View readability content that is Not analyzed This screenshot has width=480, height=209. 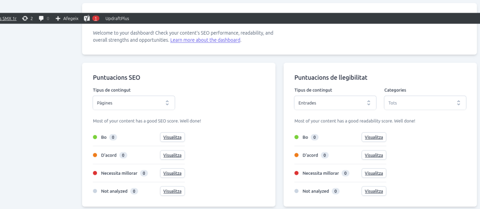coord(374,191)
